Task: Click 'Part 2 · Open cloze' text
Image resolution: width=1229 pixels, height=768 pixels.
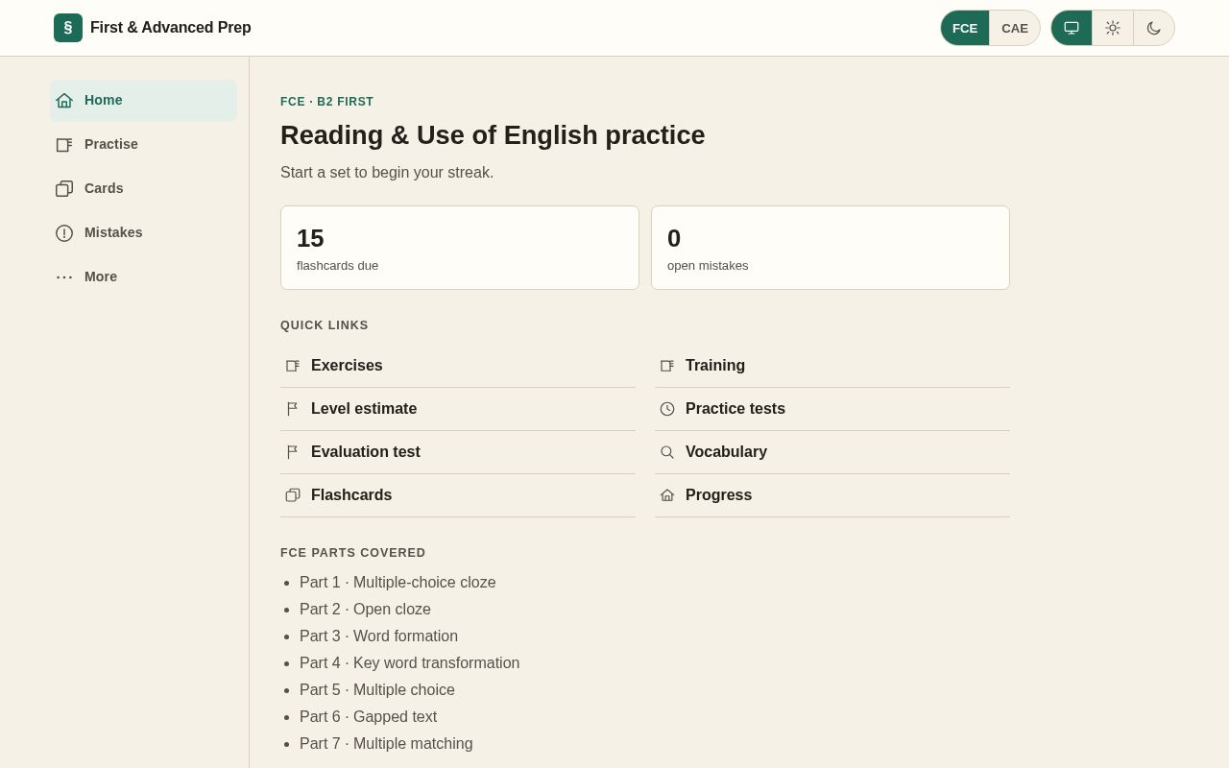Action: click(x=365, y=610)
